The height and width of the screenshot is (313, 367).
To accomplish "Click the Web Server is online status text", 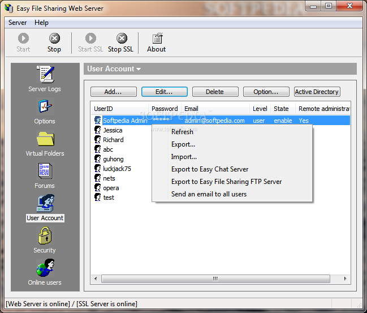I will 38,304.
